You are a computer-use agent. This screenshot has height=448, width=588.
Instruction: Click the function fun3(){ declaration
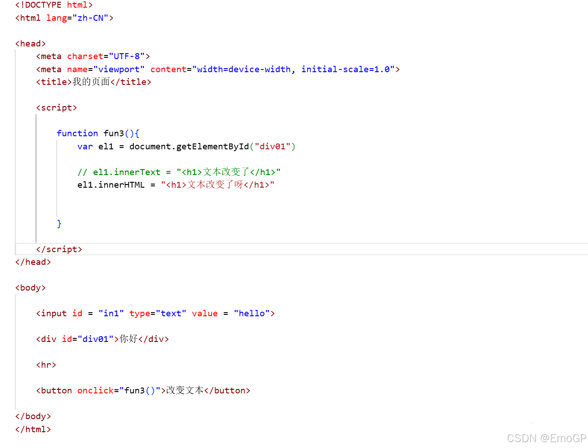click(98, 134)
